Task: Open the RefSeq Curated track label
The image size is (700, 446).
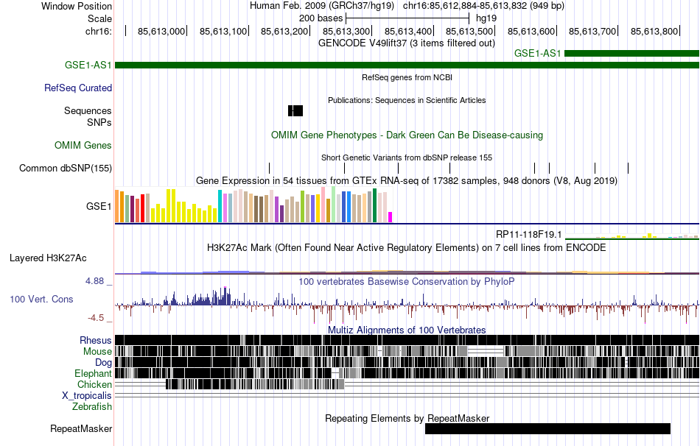Action: point(78,88)
